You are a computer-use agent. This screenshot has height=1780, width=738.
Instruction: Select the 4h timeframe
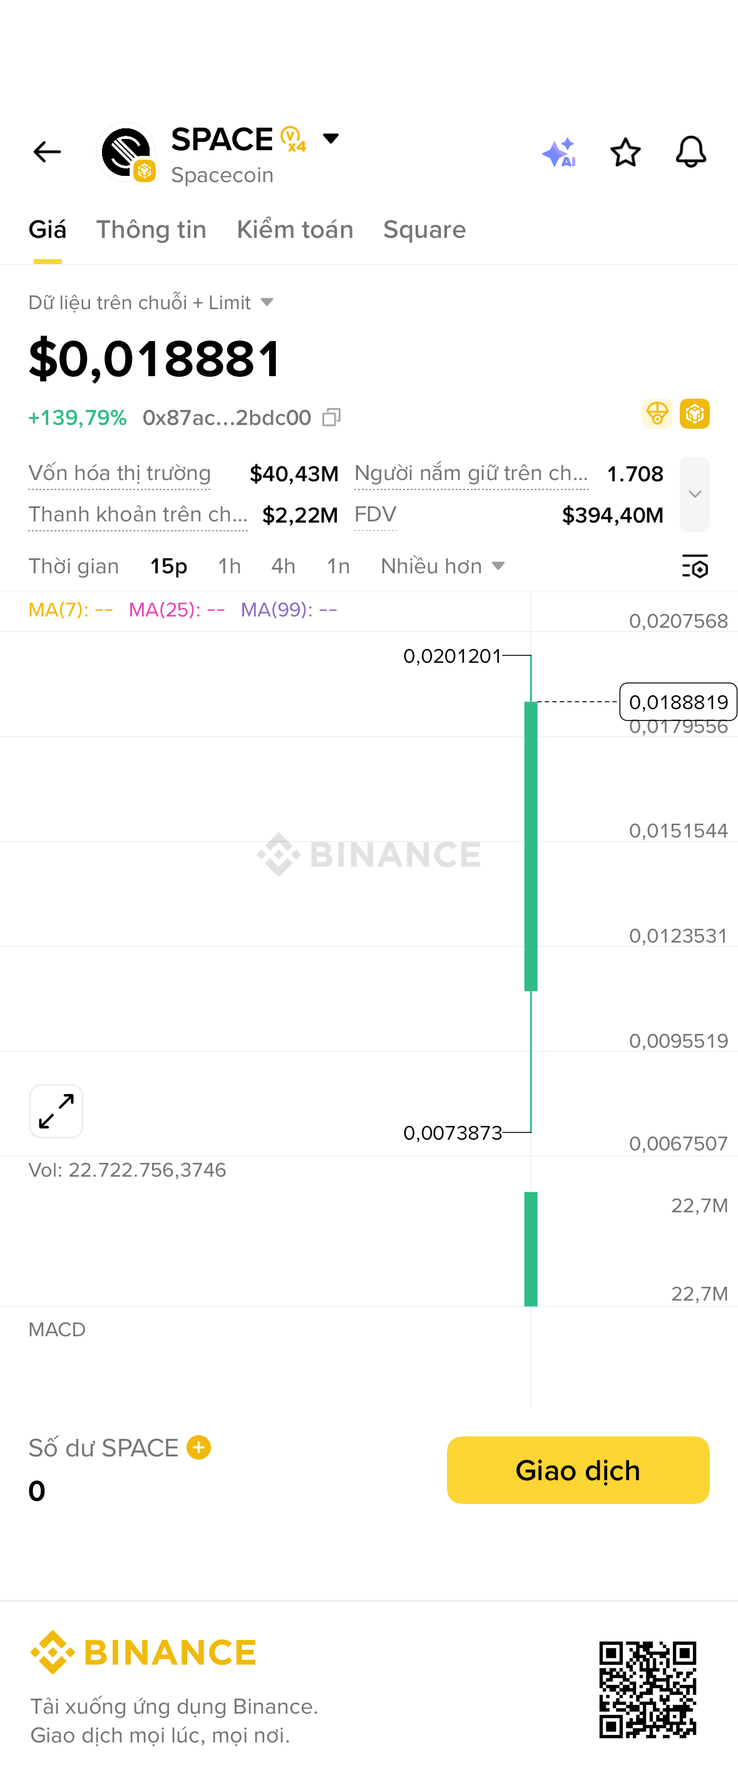point(284,566)
